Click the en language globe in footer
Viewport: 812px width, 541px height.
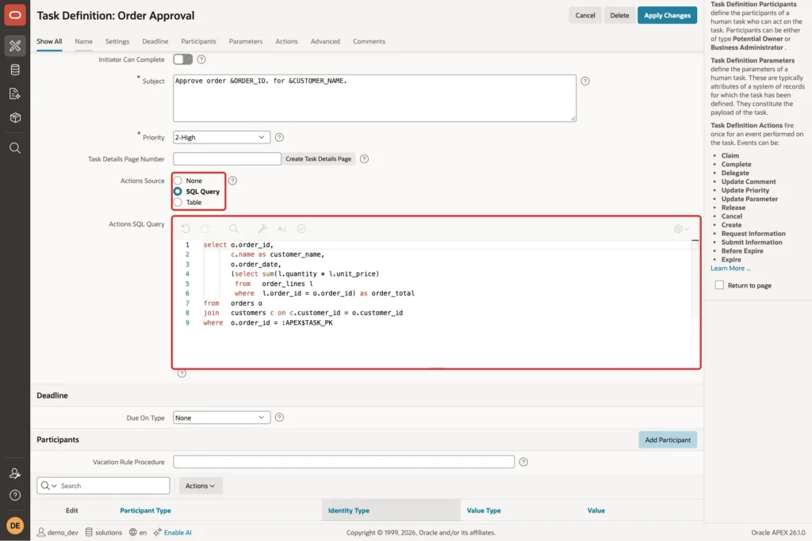[x=138, y=532]
